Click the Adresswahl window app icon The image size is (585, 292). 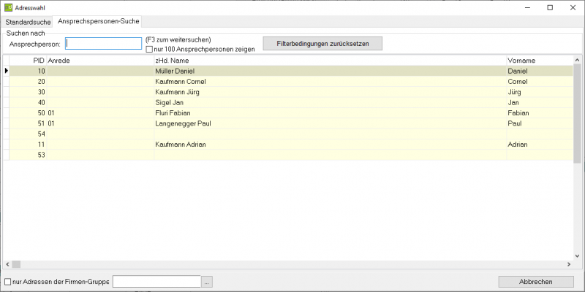[8, 7]
